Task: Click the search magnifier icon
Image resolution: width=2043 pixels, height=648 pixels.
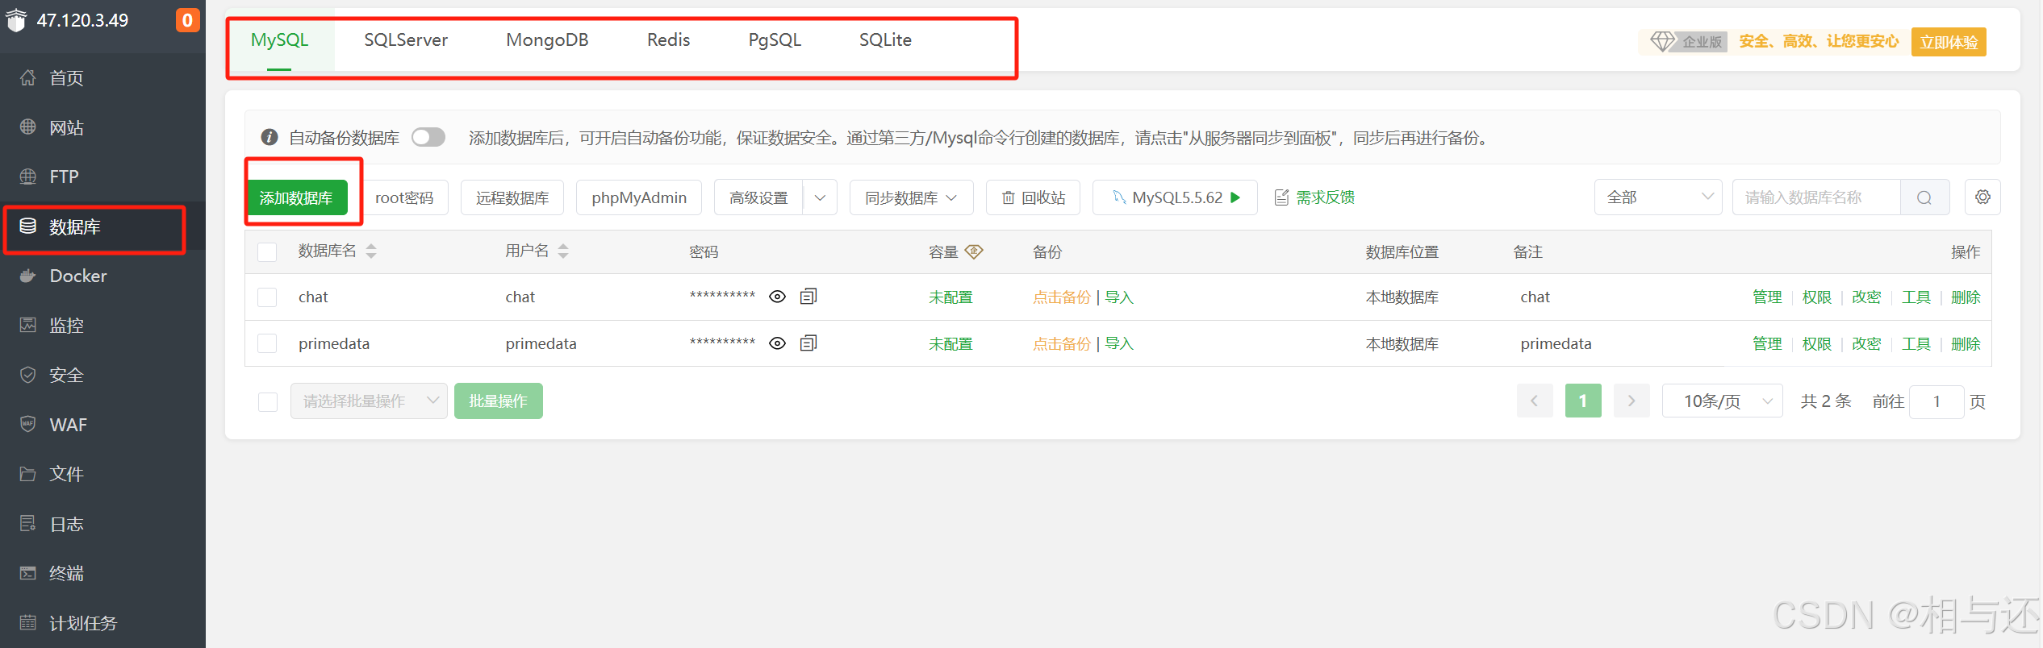Action: click(1924, 197)
